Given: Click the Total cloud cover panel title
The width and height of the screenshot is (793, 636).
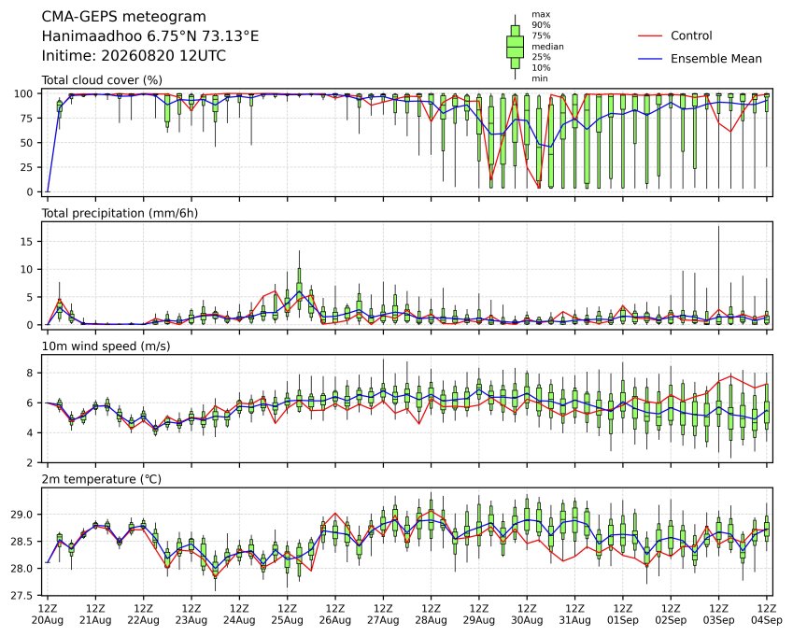Looking at the screenshot, I should [102, 80].
